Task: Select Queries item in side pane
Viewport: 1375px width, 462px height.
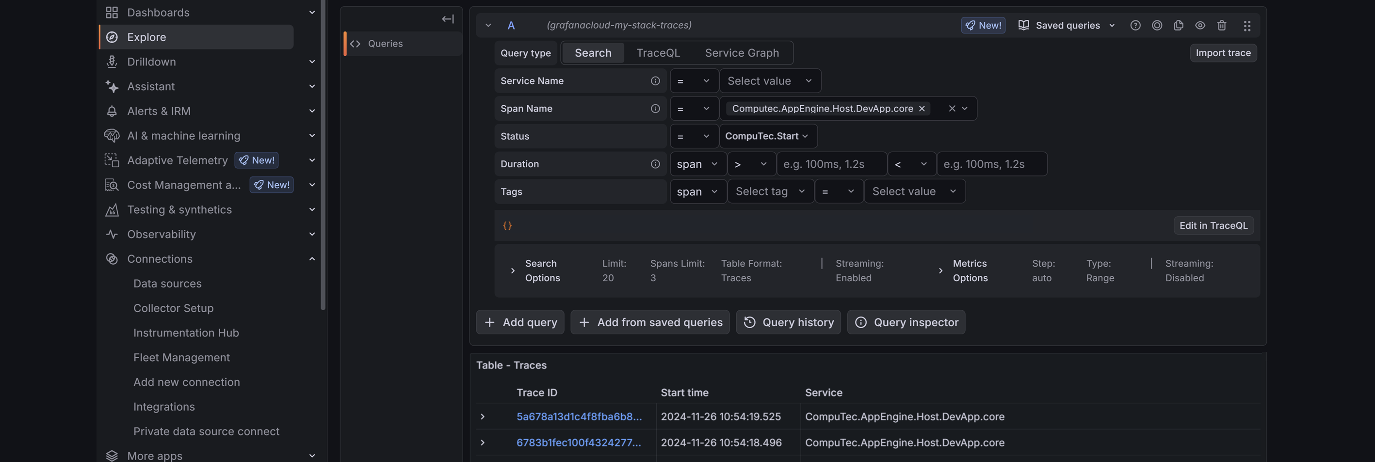Action: [403, 44]
